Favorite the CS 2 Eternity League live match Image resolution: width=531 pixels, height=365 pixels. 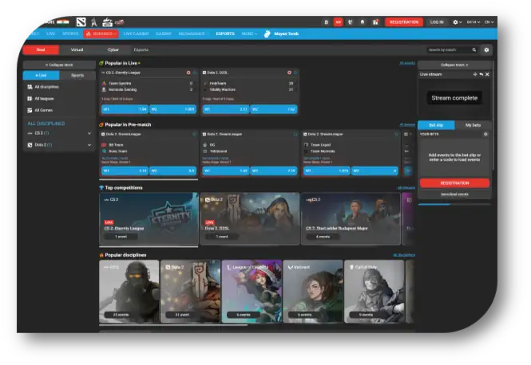tap(195, 73)
